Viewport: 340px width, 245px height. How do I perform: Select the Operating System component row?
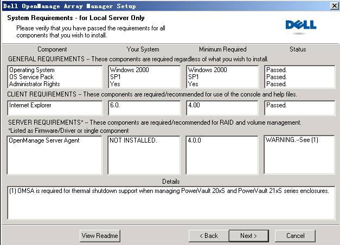[32, 70]
